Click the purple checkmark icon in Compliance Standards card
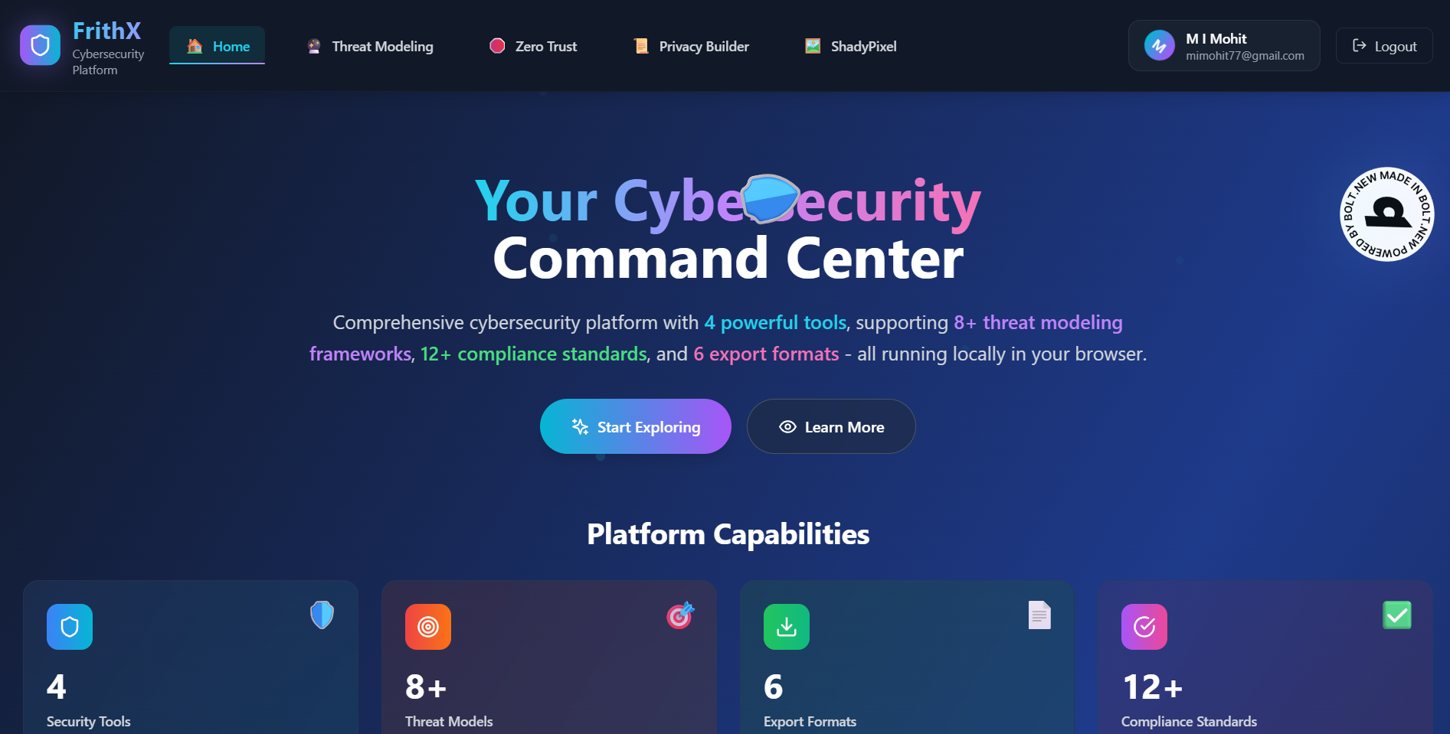The image size is (1450, 734). (x=1144, y=627)
